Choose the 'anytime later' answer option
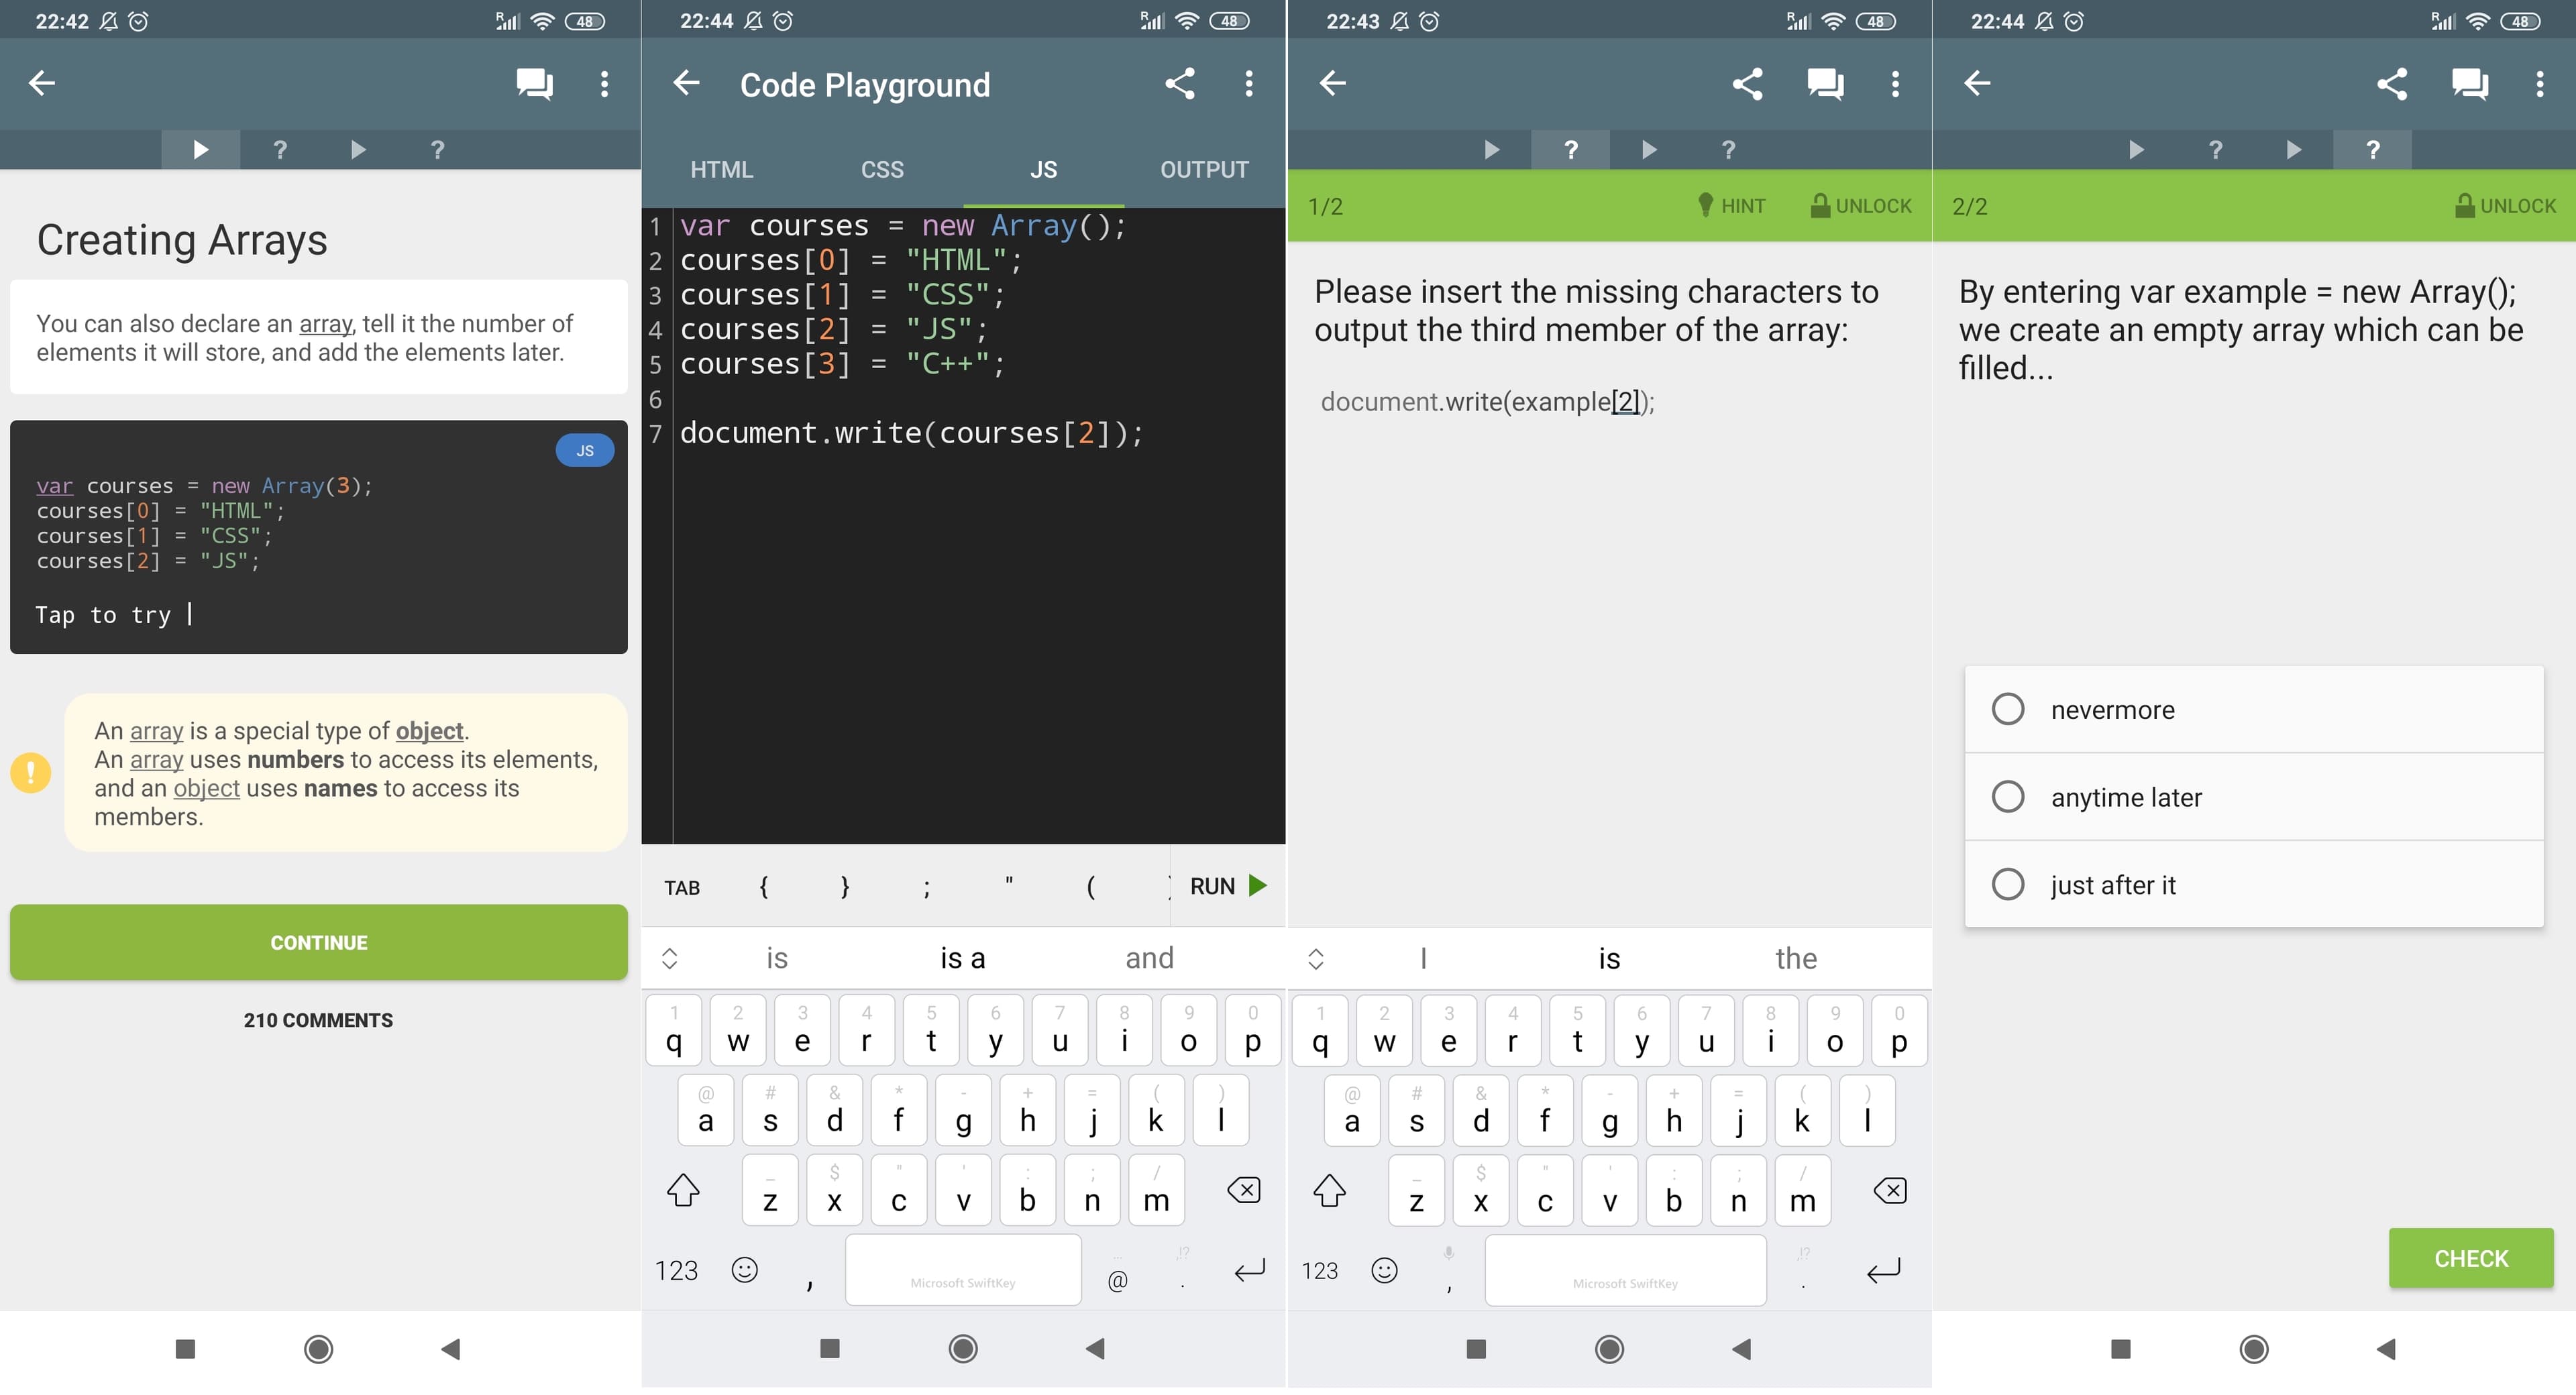Image resolution: width=2576 pixels, height=1395 pixels. pyautogui.click(x=2008, y=797)
